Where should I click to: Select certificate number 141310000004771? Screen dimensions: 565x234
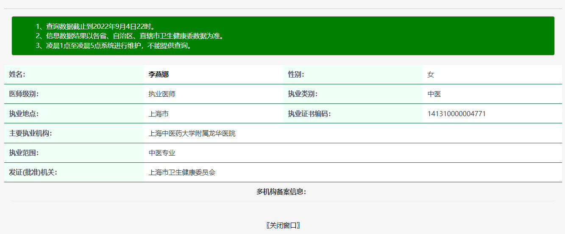tap(456, 114)
